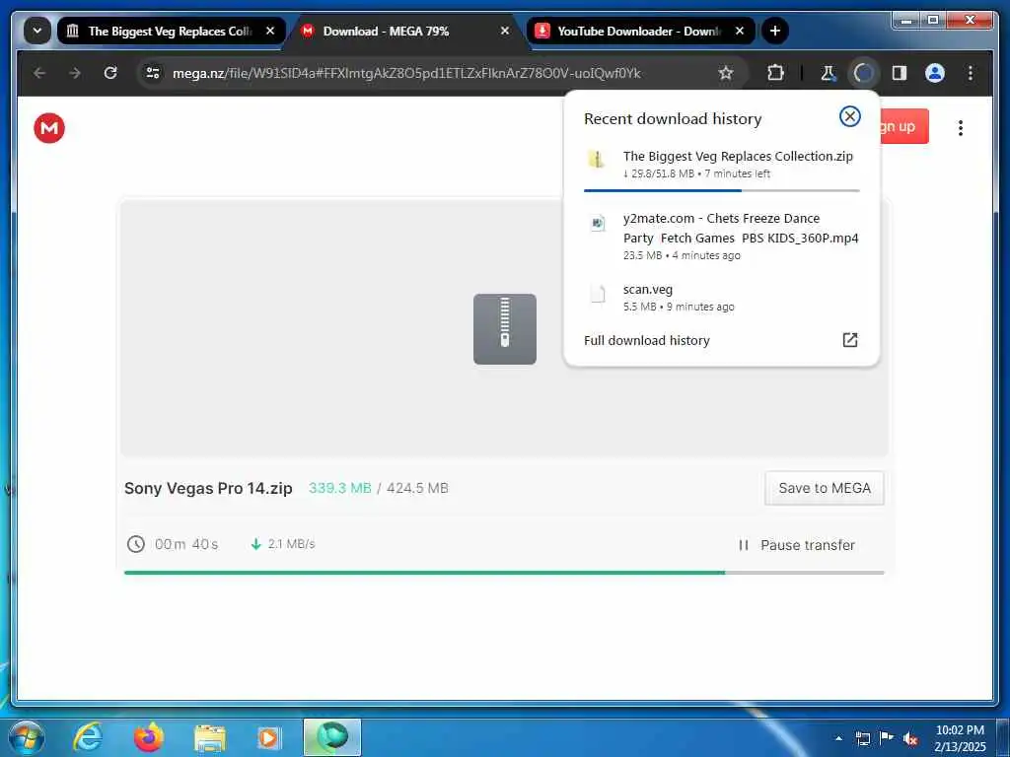The height and width of the screenshot is (757, 1010).
Task: Open the tab search dropdown arrow
Action: (x=36, y=31)
